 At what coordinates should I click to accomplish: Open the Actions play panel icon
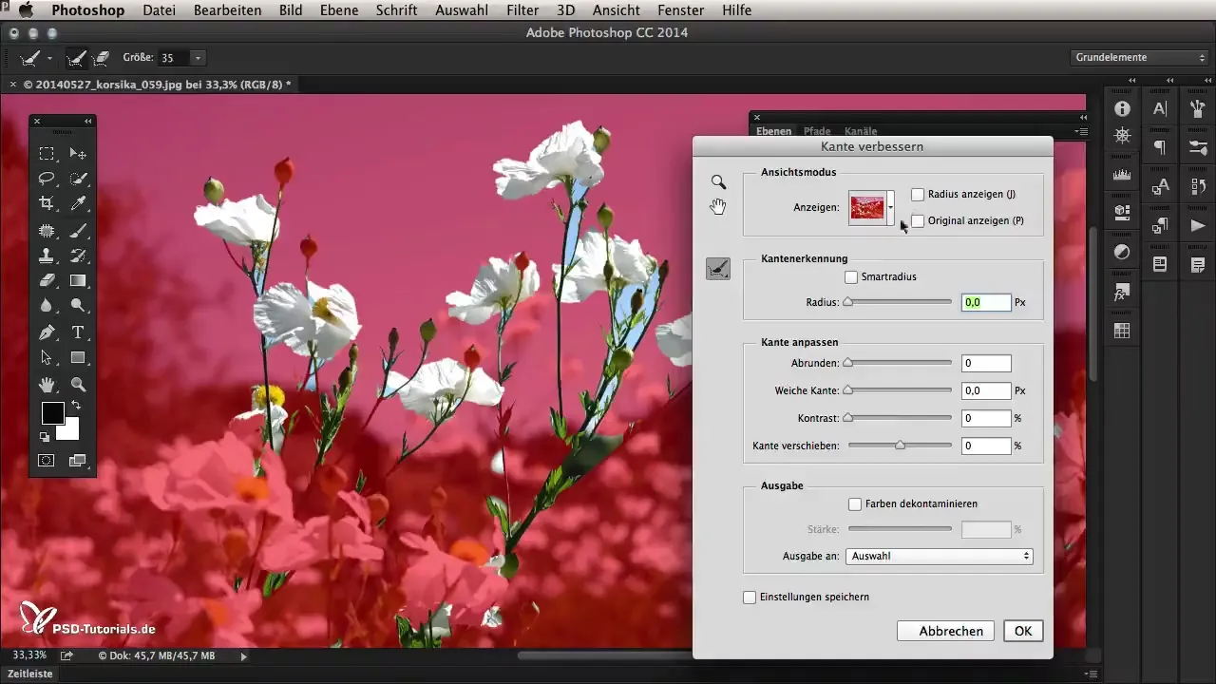pos(1198,225)
